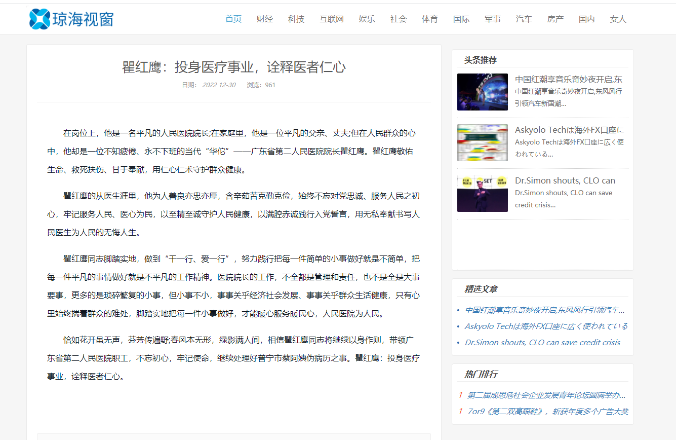The image size is (676, 440).
Task: Open headline link Askyolo Techは海外FX口座に
Action: pyautogui.click(x=570, y=130)
